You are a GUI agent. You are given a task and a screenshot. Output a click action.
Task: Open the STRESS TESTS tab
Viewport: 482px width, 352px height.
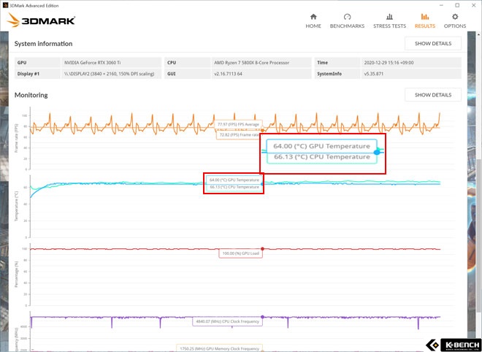click(389, 21)
